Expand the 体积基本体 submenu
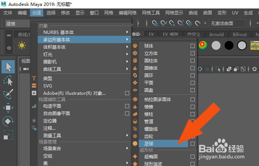This screenshot has width=259, height=166. [x=84, y=47]
